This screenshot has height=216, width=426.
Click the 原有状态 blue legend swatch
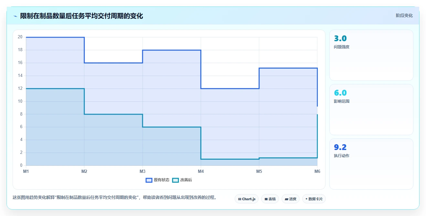pos(149,180)
